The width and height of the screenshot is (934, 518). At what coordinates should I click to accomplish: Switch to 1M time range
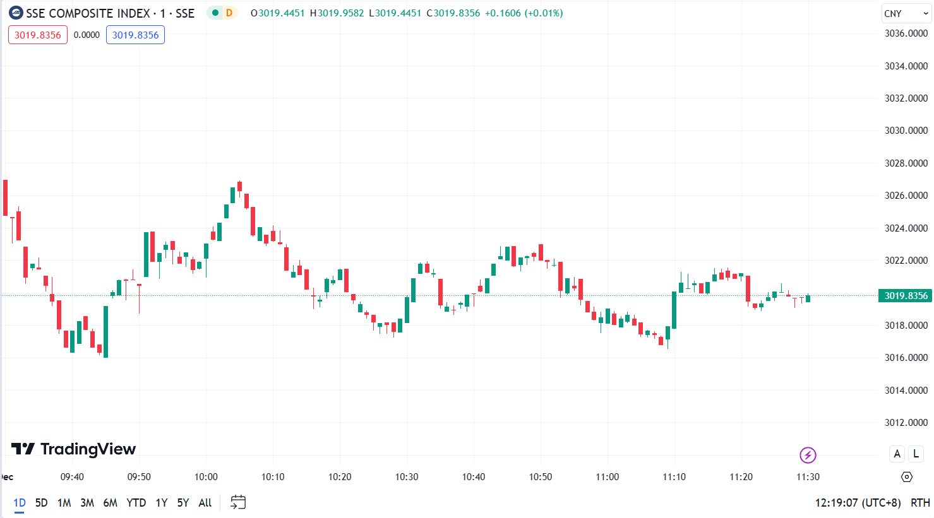pos(64,503)
